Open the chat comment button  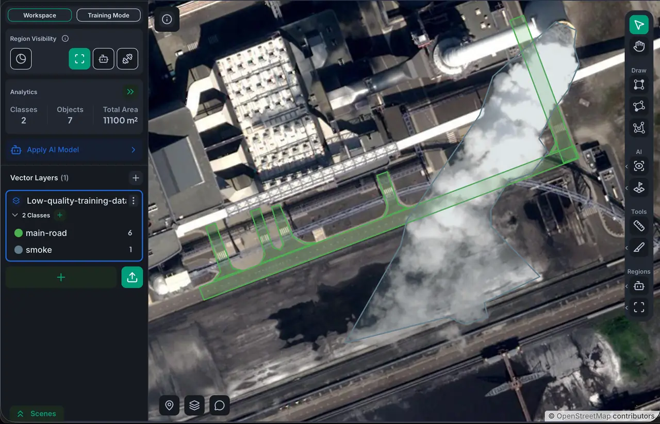(220, 405)
